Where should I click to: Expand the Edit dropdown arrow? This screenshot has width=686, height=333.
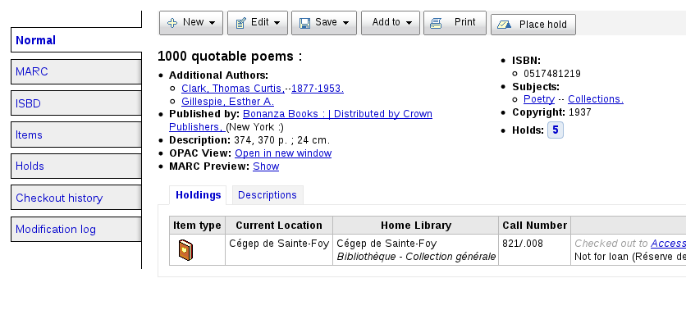coord(278,23)
